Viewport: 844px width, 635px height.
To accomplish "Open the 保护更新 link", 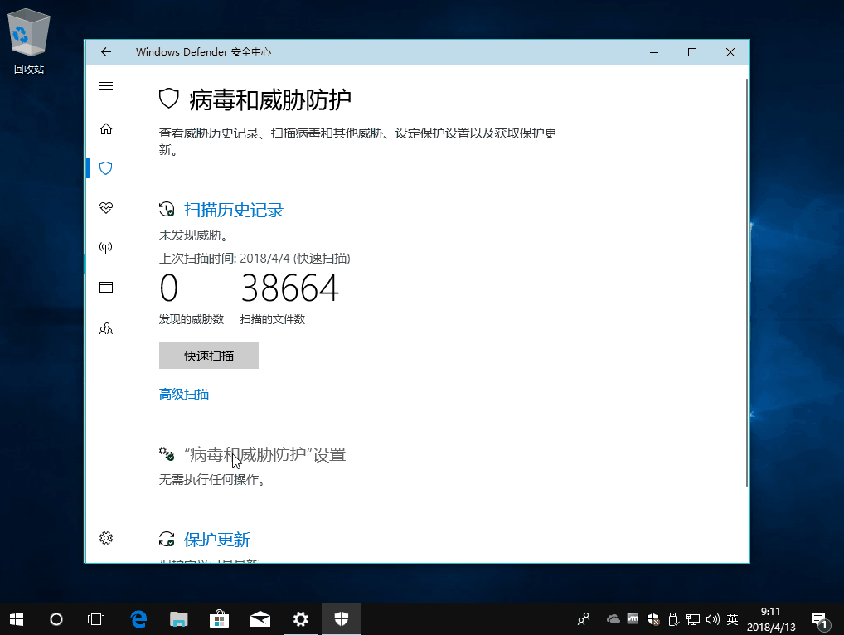I will [216, 540].
